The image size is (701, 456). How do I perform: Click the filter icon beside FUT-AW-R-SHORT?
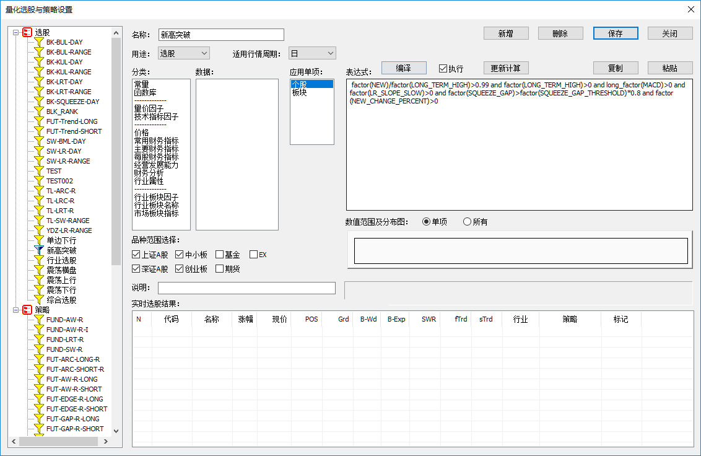coord(39,389)
